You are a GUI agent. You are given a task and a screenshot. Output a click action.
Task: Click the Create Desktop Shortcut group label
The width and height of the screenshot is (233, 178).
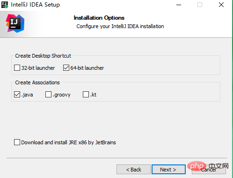pos(43,56)
